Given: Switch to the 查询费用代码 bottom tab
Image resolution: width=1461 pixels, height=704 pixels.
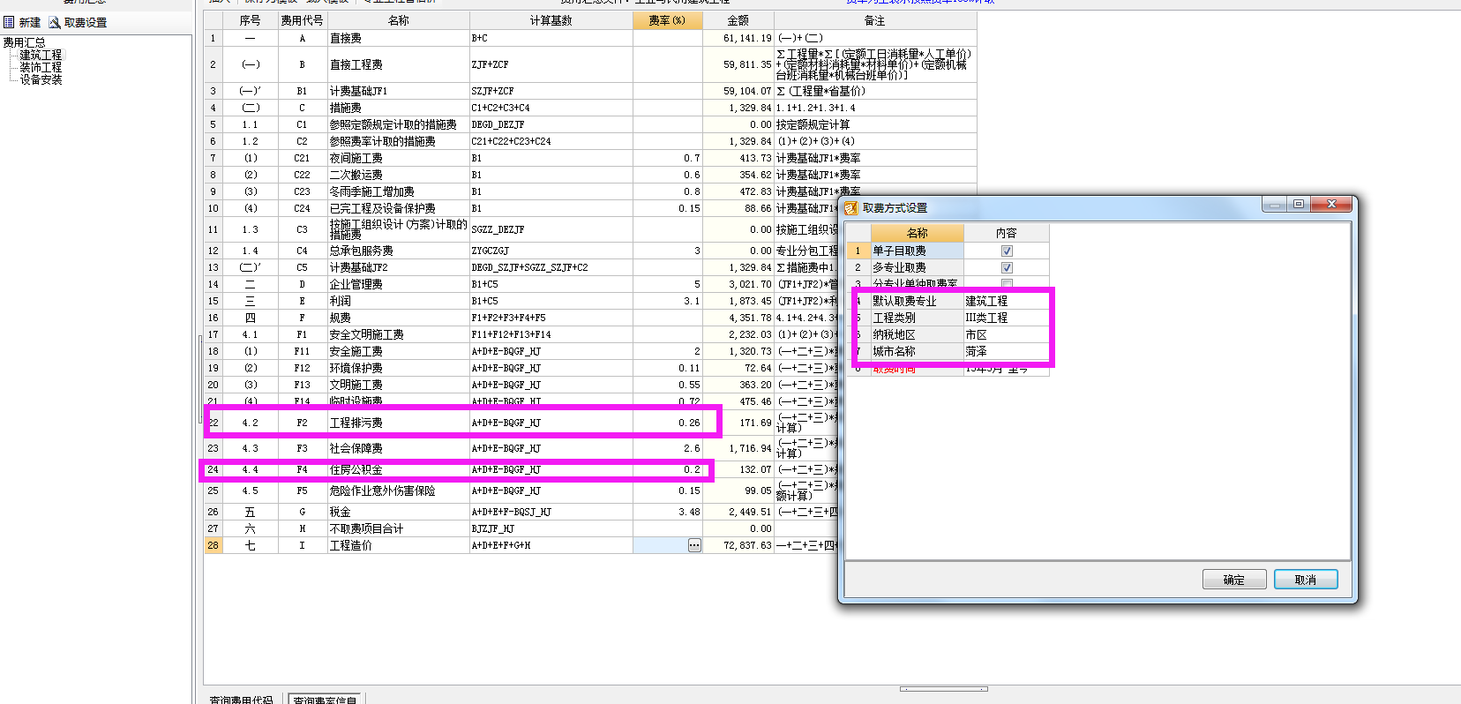Looking at the screenshot, I should click(x=241, y=700).
